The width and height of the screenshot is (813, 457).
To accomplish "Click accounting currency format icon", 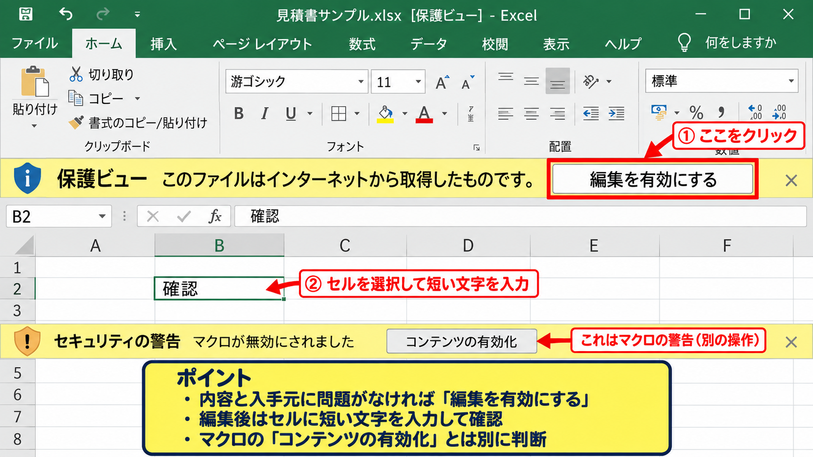I will point(659,113).
